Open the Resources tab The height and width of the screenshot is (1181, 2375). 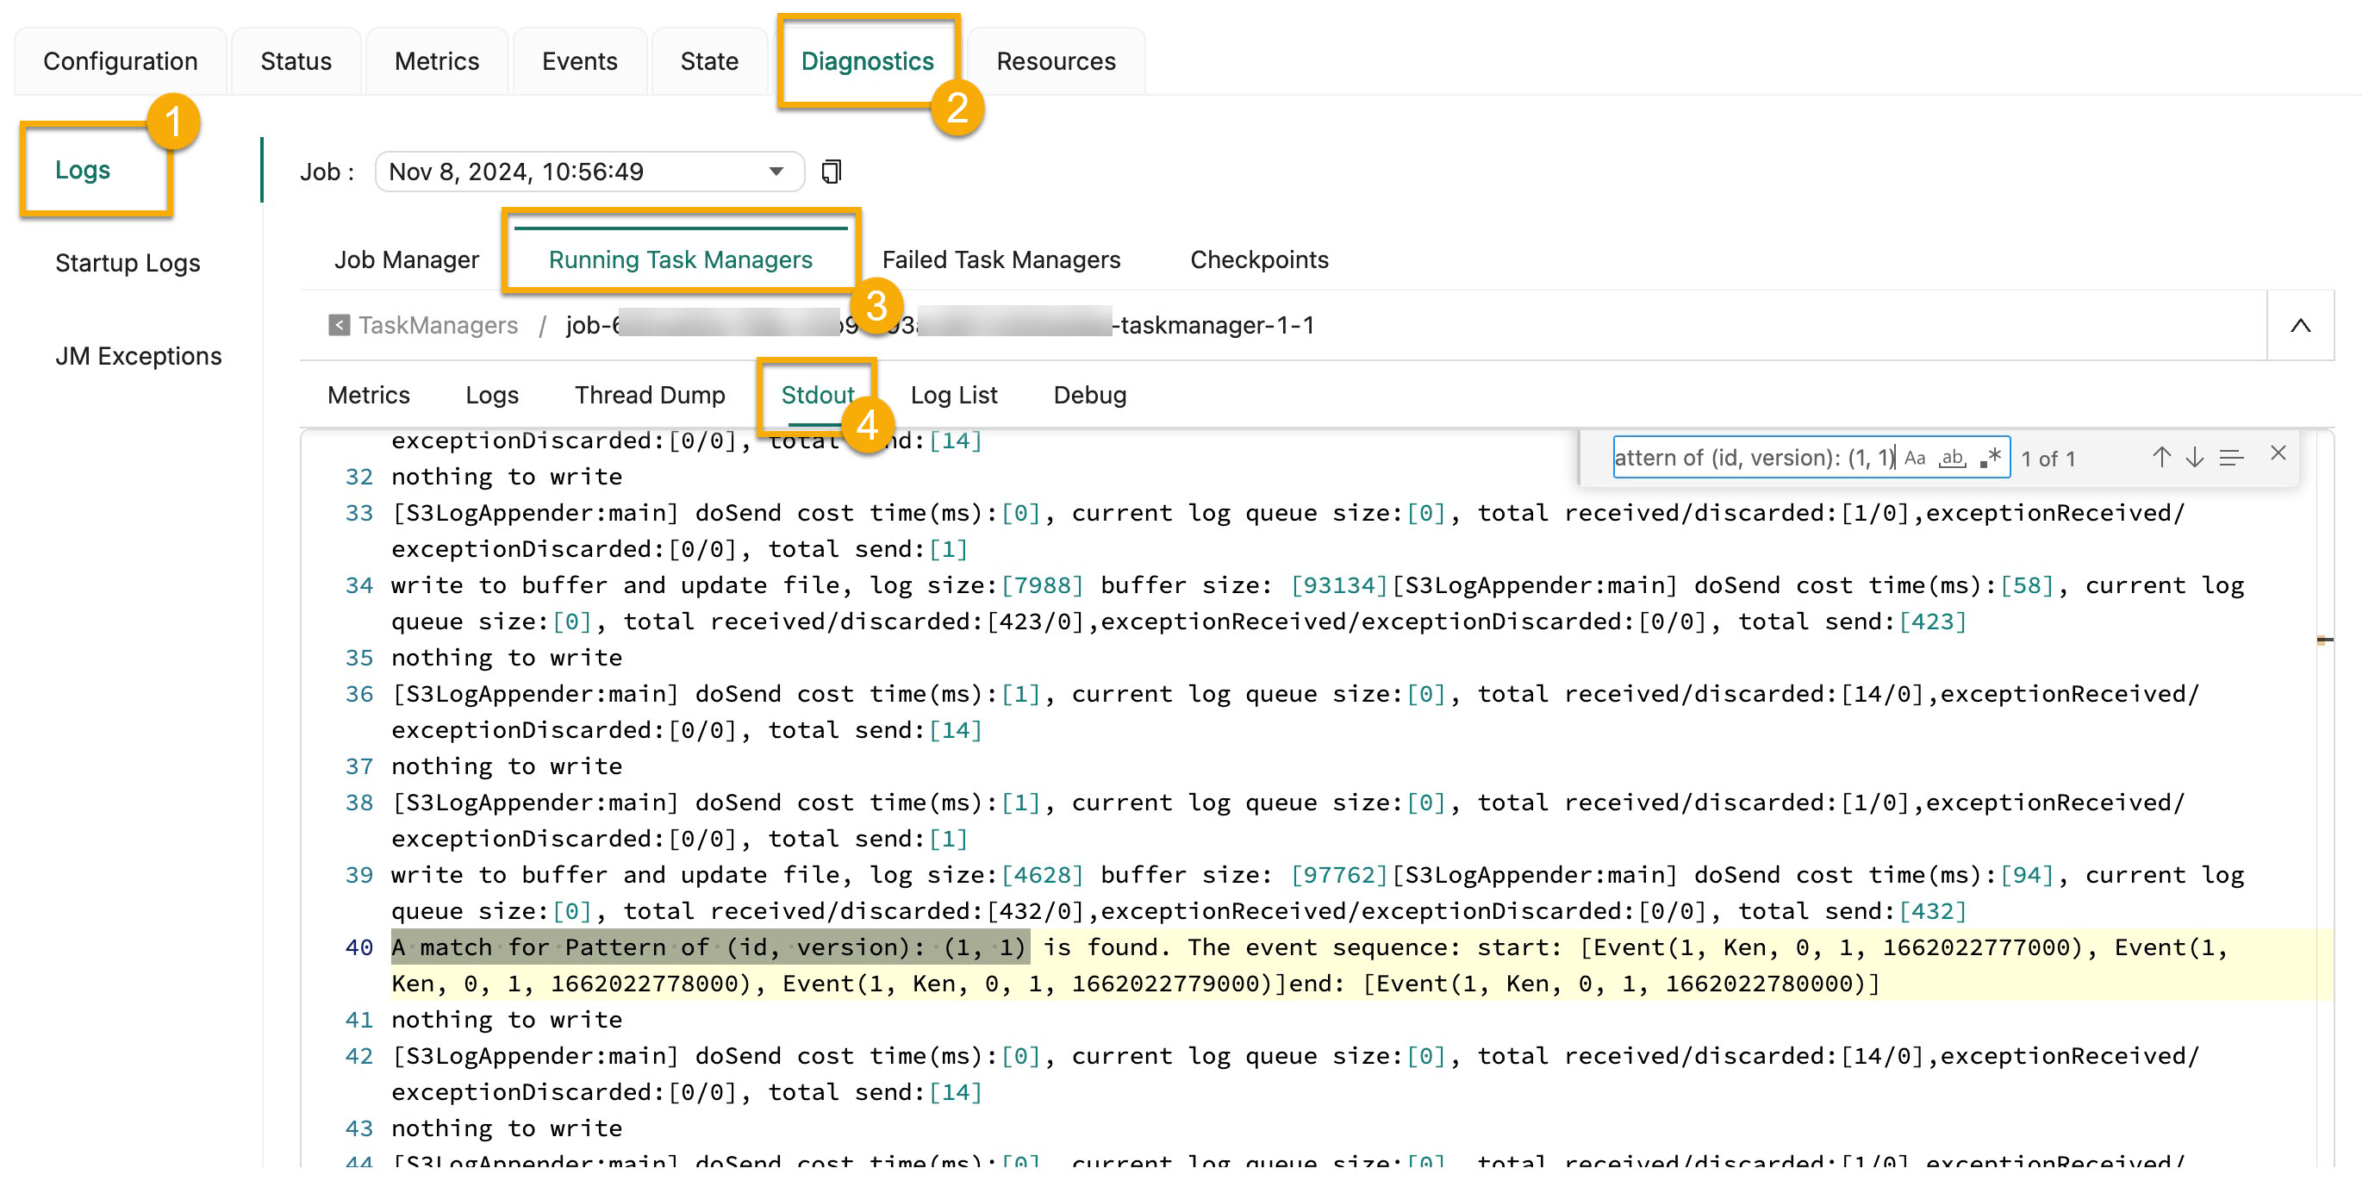coord(1056,61)
